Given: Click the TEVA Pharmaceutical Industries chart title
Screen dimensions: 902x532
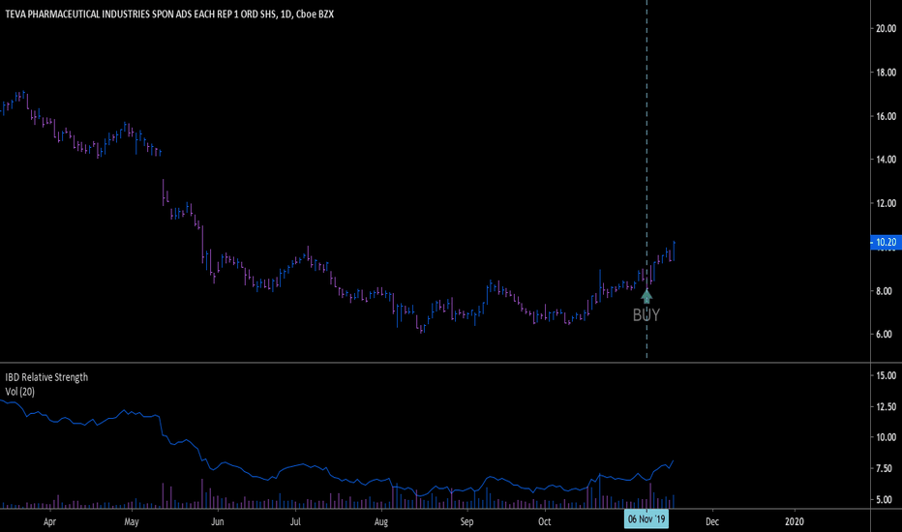Looking at the screenshot, I should coord(169,14).
